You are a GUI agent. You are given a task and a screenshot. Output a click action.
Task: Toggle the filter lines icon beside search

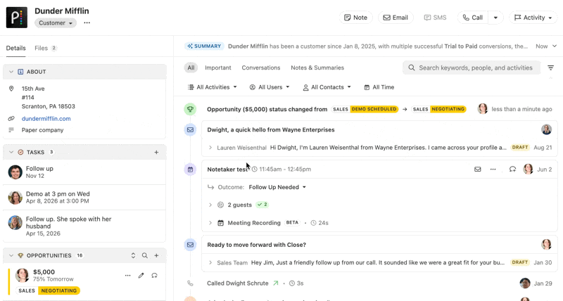click(550, 68)
